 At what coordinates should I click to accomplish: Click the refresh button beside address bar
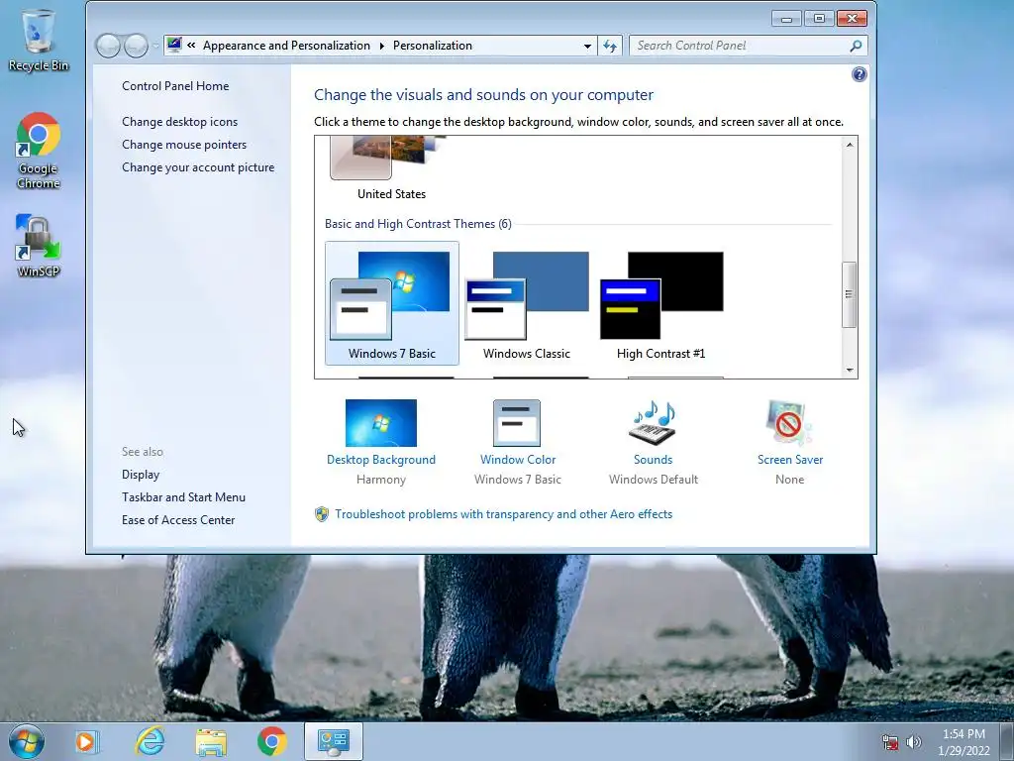(x=610, y=46)
